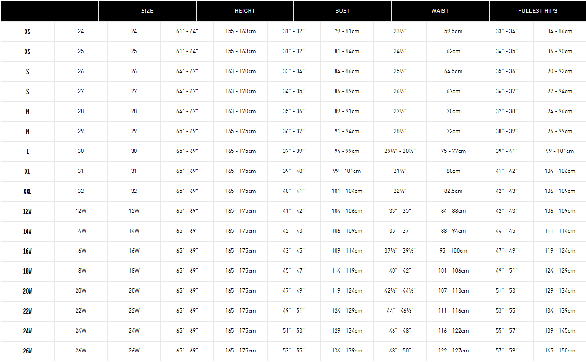586x362 pixels.
Task: Click the hips cell 145 - 150cm
Action: [560, 351]
